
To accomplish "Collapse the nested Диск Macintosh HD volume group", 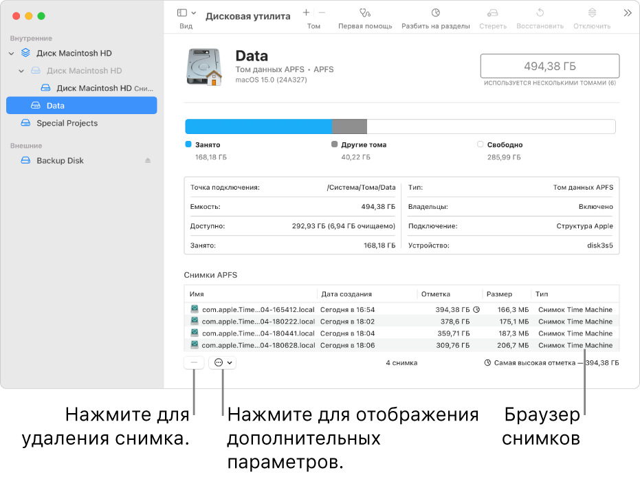I will tap(21, 71).
